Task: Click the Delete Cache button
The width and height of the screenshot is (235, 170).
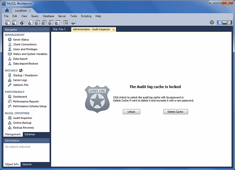Action: [175, 112]
